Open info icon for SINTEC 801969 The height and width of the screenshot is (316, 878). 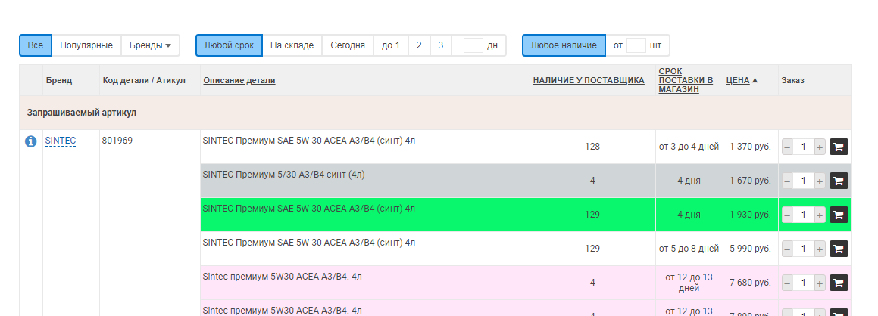pos(31,142)
